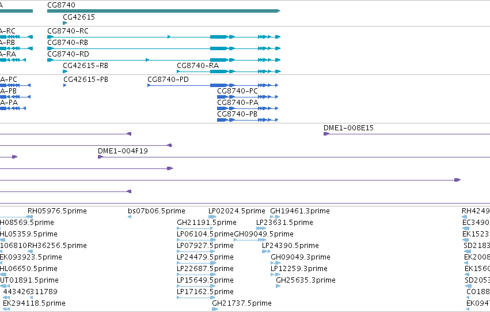Click the CG42615-RB transcript arrow
Image resolution: width=490 pixels, height=312 pixels.
click(x=65, y=72)
